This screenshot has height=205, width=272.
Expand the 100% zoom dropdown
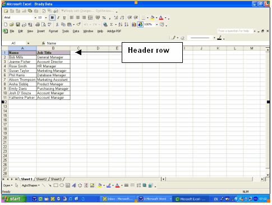(x=157, y=25)
